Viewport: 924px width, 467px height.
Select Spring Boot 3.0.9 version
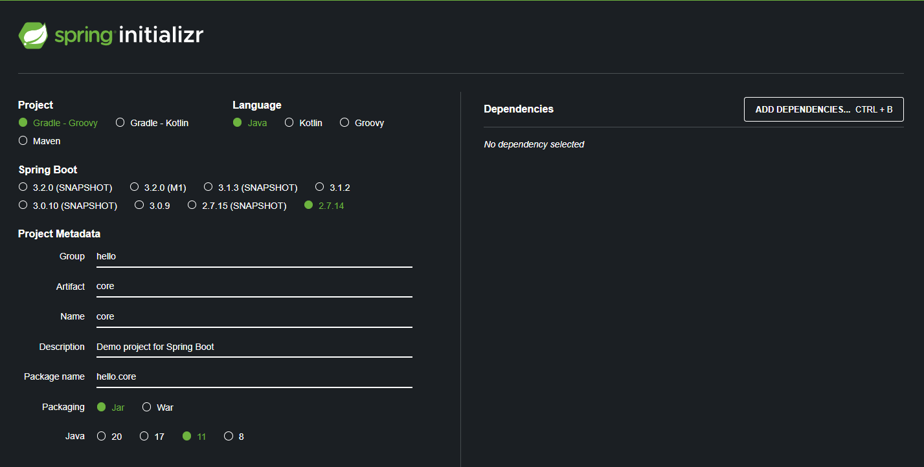coord(152,206)
